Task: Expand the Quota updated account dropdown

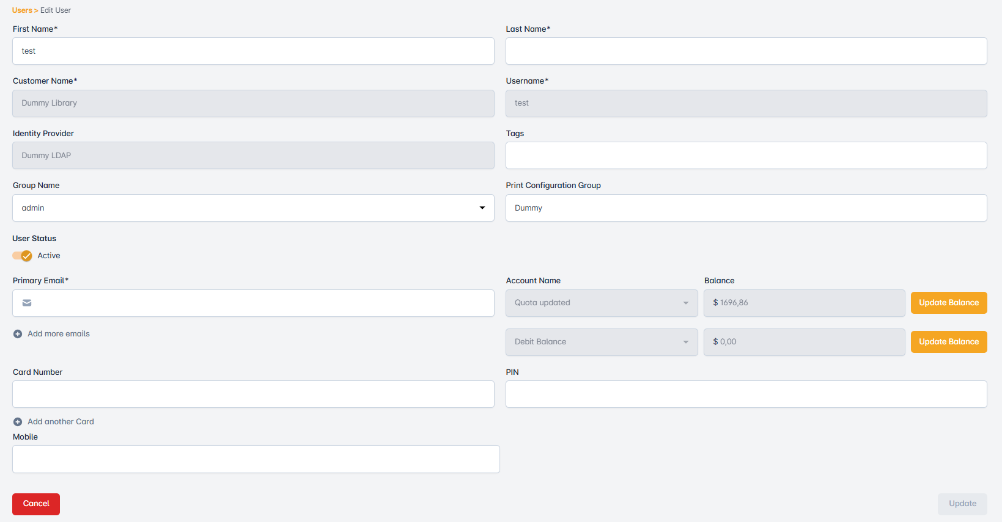Action: tap(602, 303)
